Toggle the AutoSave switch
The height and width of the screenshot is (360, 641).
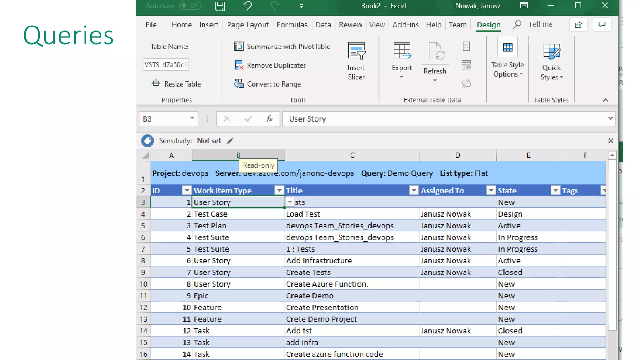190,6
